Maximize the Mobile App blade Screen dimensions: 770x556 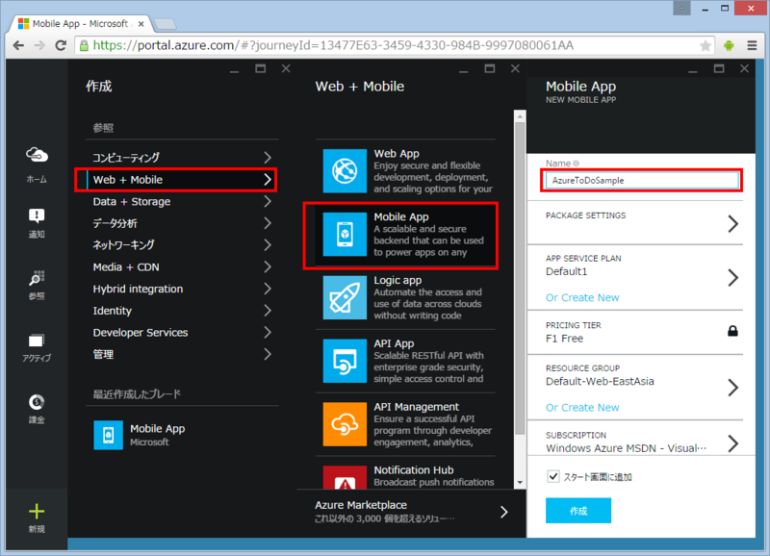(719, 68)
